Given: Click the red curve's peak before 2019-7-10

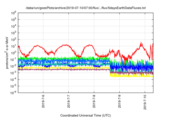Looking at the screenshot, I should (141, 42).
